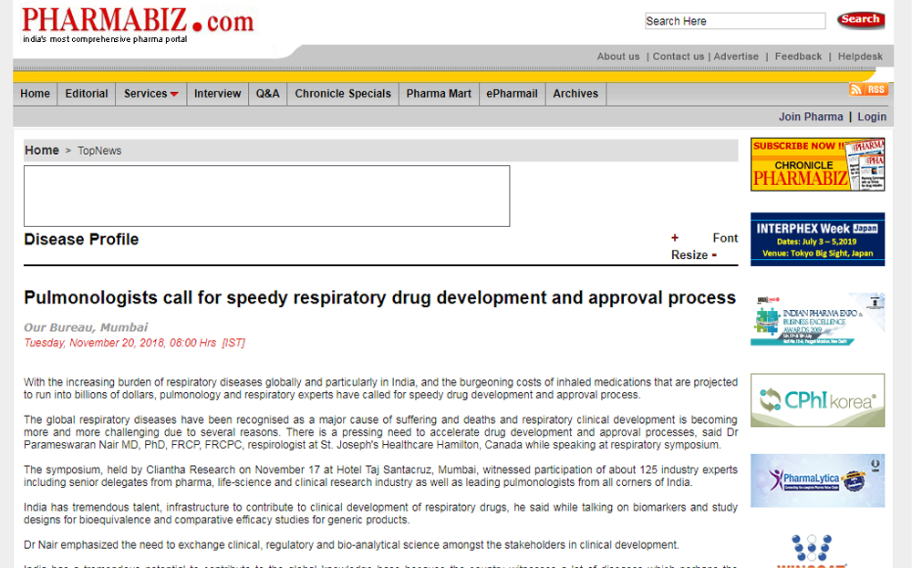This screenshot has width=912, height=568.
Task: Open the RSS feed icon
Action: tap(867, 89)
